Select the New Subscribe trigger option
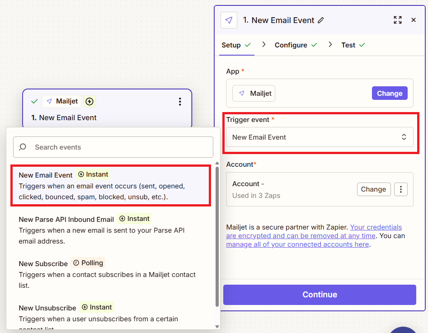The height and width of the screenshot is (333, 428). pos(111,274)
